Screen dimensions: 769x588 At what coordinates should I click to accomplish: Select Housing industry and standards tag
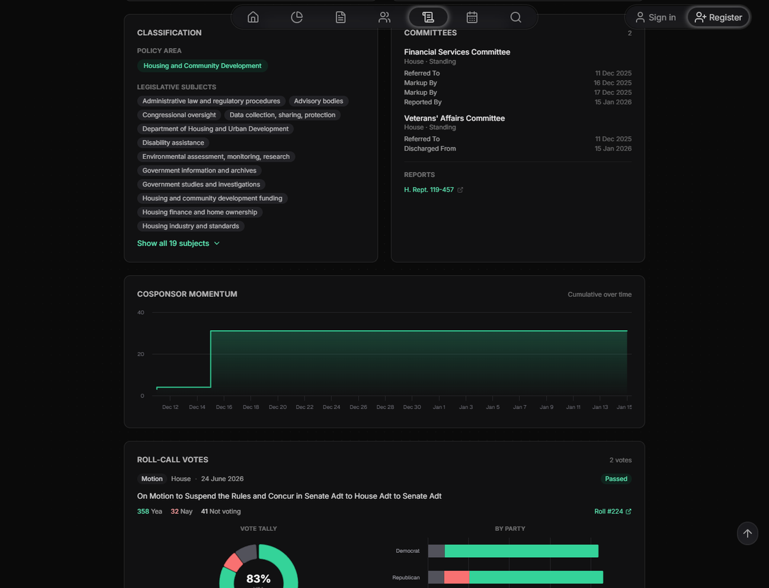[191, 226]
